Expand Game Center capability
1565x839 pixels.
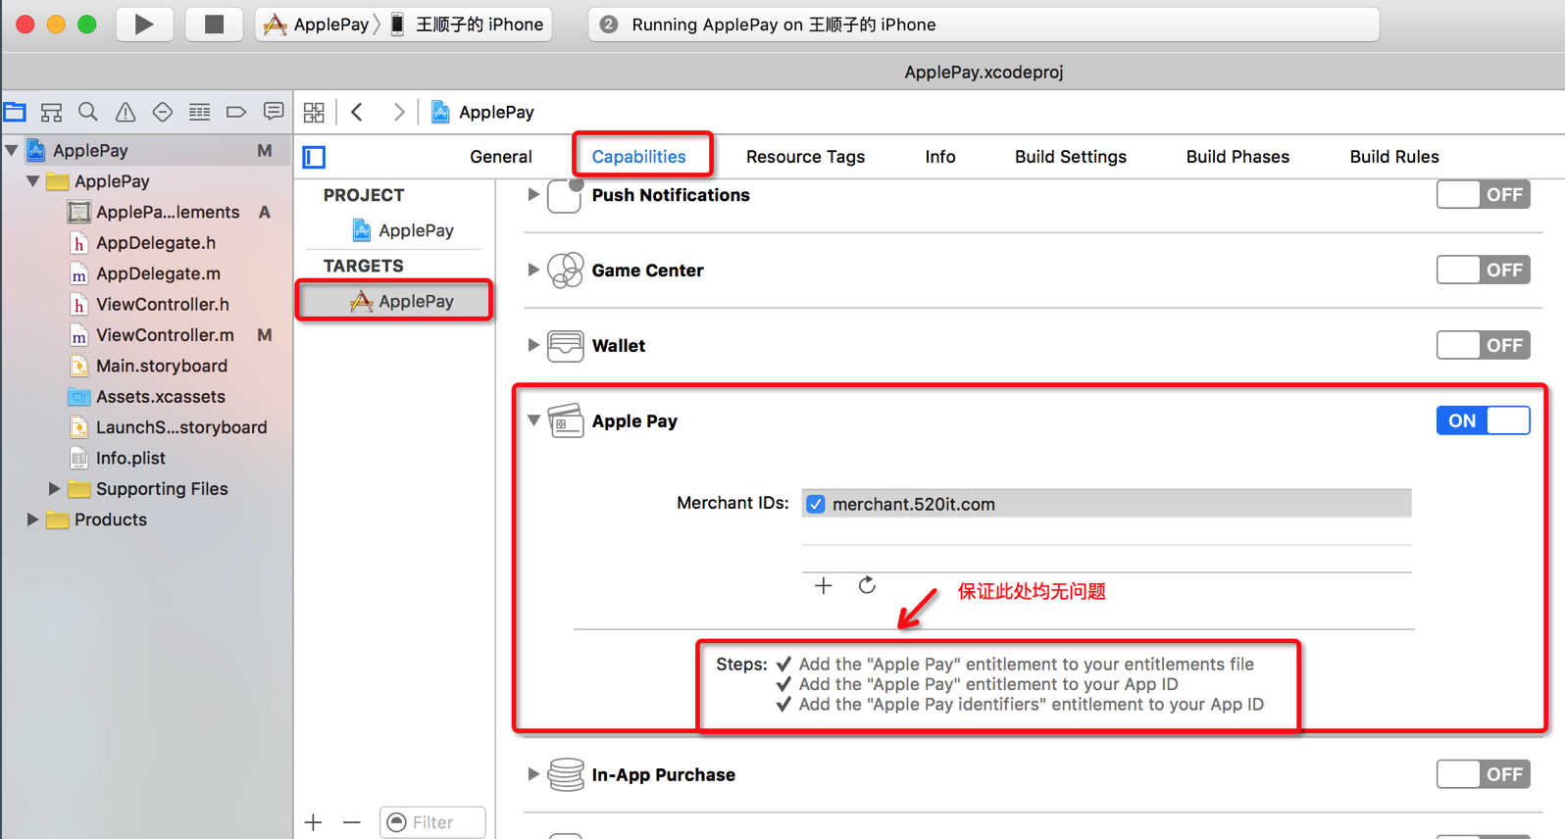click(x=533, y=270)
